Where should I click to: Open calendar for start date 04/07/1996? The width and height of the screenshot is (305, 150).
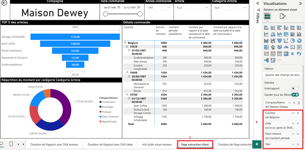119,7
